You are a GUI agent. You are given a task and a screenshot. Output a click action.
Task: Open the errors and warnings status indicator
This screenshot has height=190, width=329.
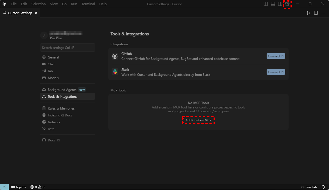click(37, 187)
